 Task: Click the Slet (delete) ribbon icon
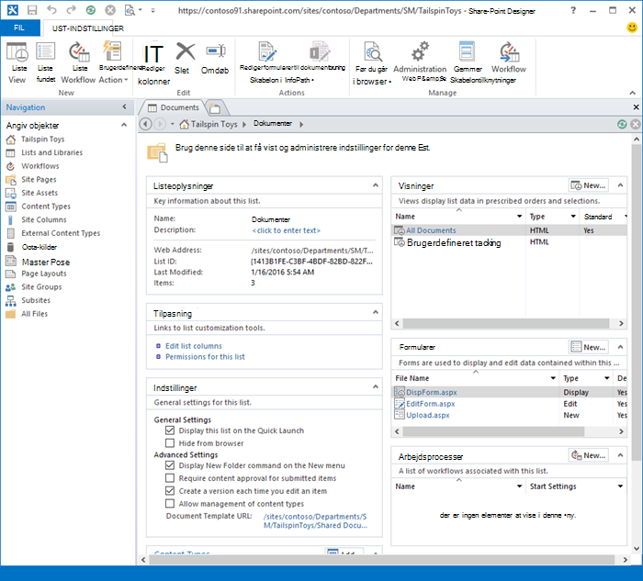(186, 51)
